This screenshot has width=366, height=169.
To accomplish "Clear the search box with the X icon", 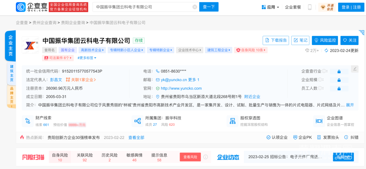I will click(x=195, y=7).
